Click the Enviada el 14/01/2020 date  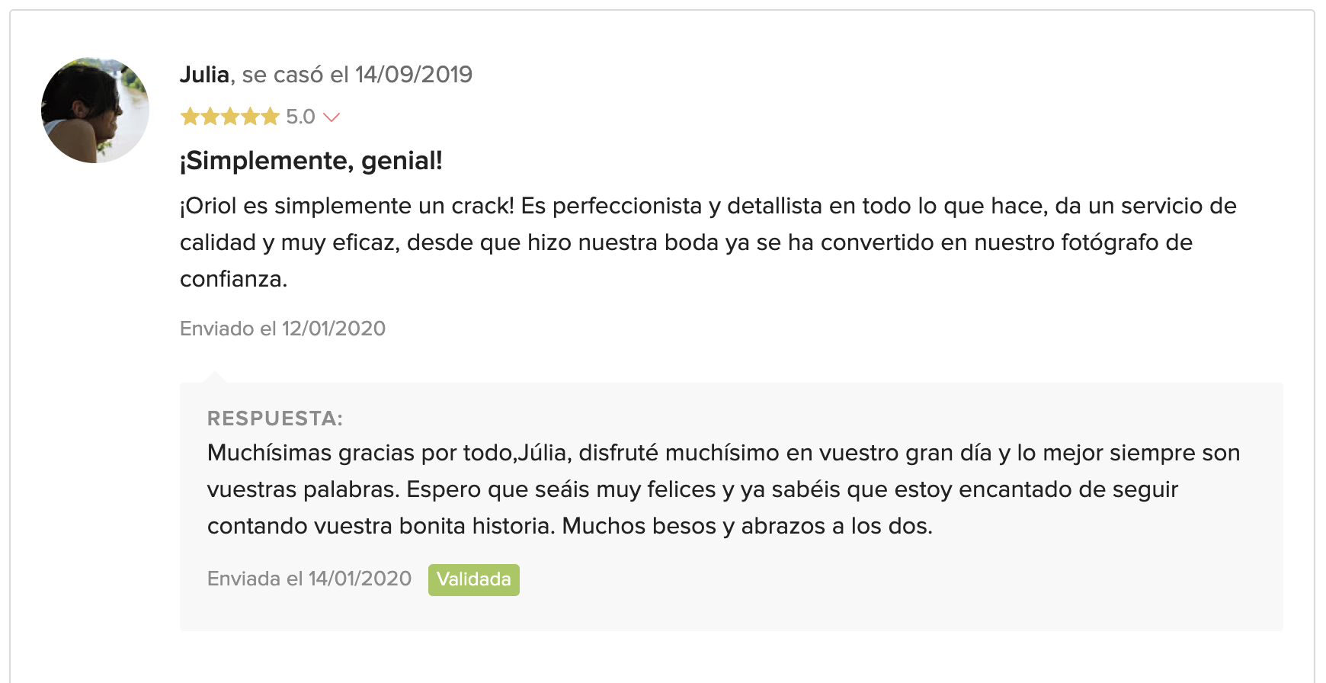point(309,579)
